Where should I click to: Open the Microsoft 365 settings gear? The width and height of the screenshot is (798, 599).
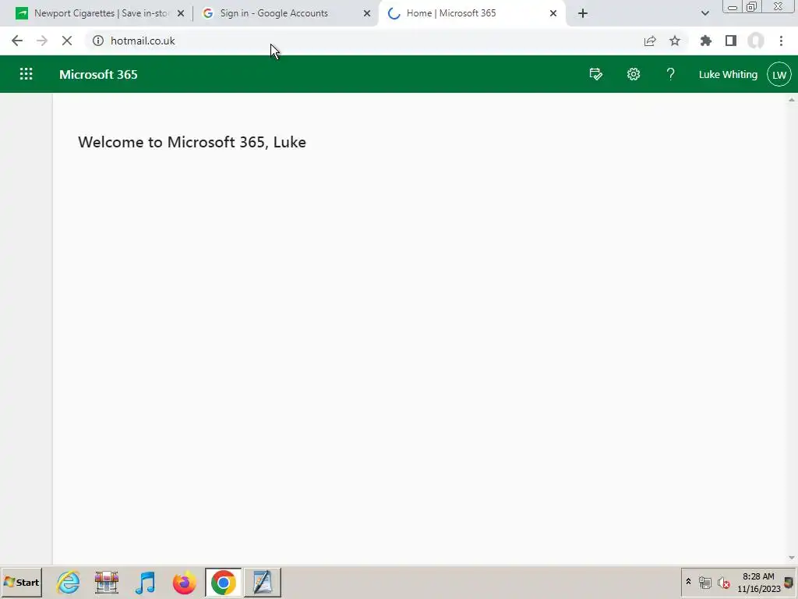633,74
